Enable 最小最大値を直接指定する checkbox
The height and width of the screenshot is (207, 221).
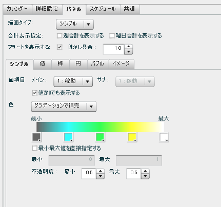point(34,148)
